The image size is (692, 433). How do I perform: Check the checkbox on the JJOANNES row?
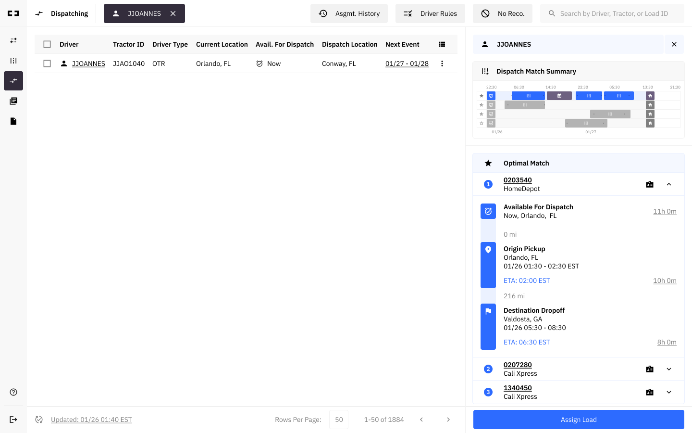(47, 63)
